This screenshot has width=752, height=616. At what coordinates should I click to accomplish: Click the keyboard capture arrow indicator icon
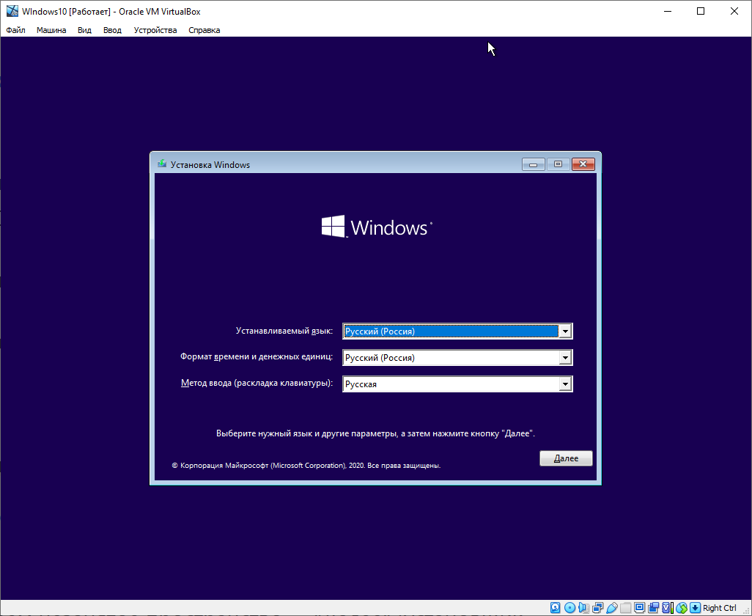coord(695,608)
